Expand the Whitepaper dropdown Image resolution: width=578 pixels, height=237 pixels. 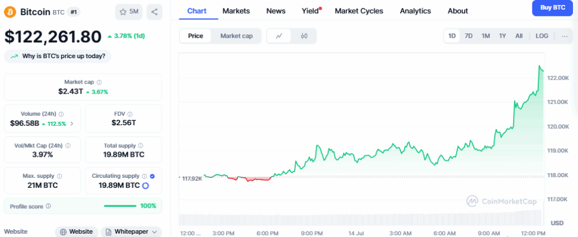pyautogui.click(x=131, y=232)
